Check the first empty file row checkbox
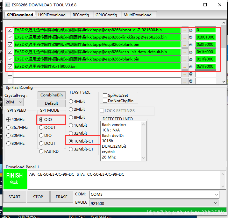 [x=10, y=74]
